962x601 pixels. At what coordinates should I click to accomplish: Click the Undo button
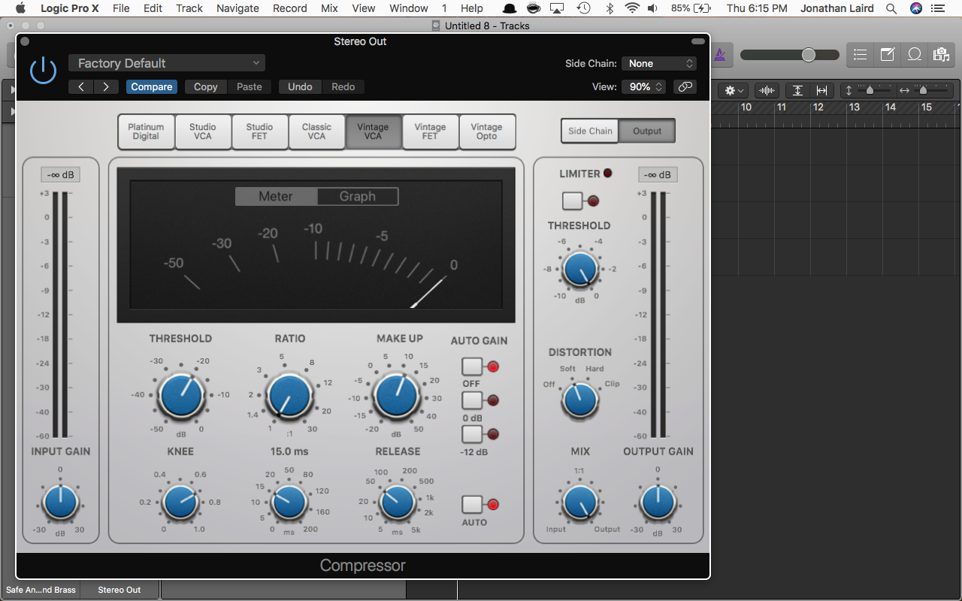click(x=300, y=86)
